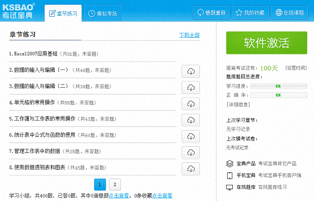Click the 宝典产品 layers icon

pyautogui.click(x=230, y=163)
